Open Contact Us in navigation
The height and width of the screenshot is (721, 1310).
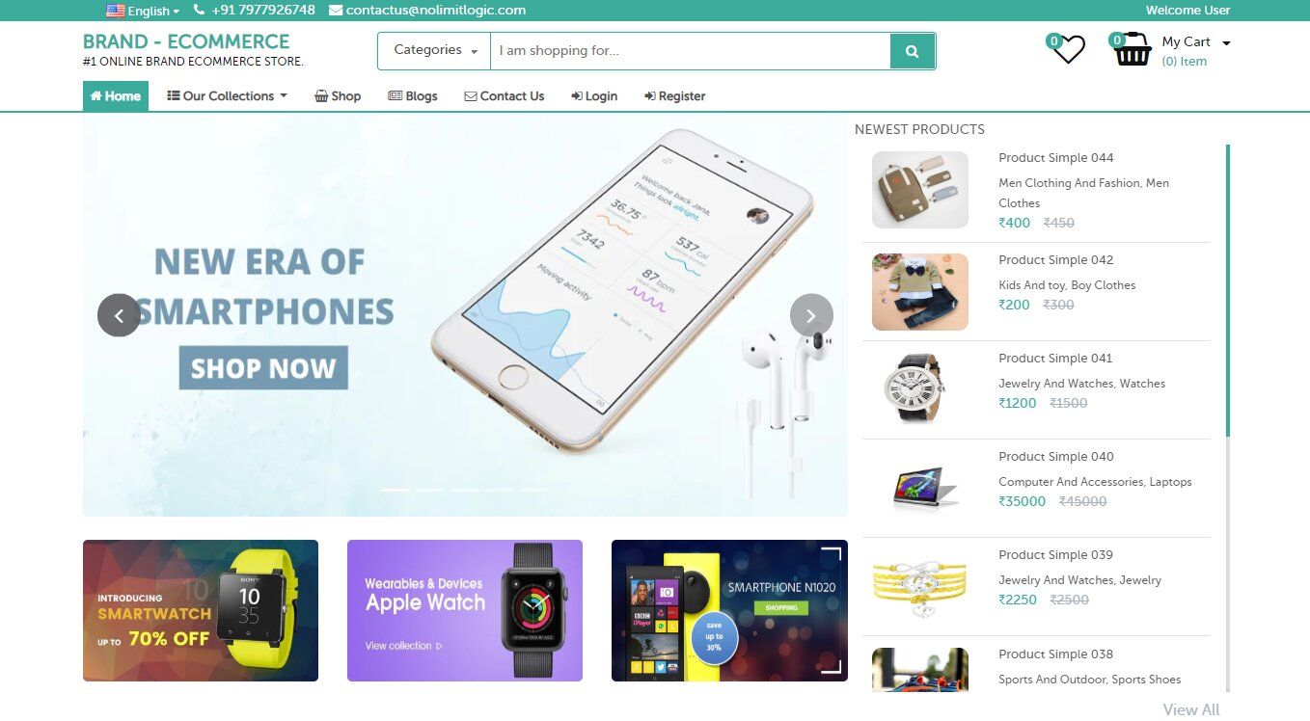(505, 96)
